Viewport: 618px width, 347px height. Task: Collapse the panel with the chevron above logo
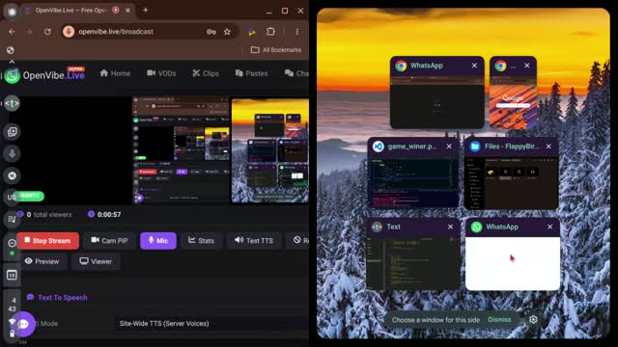pos(12,62)
